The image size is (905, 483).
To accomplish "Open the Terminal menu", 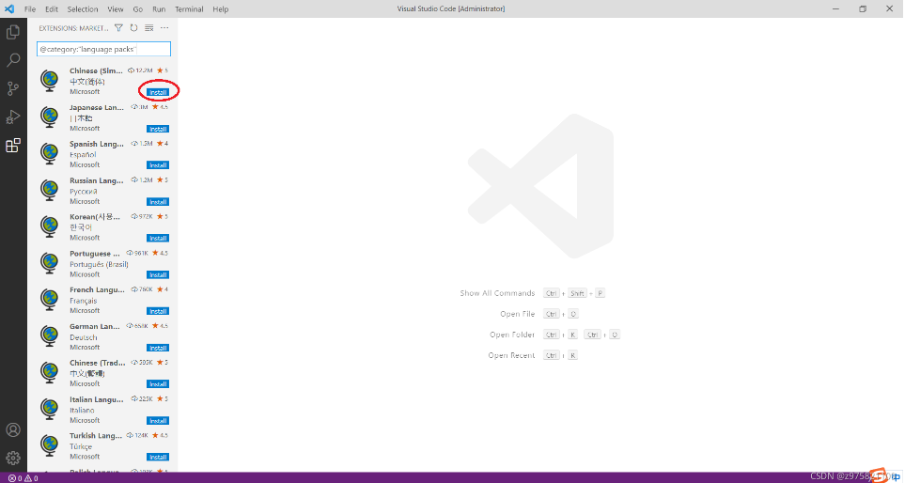I will coord(189,9).
